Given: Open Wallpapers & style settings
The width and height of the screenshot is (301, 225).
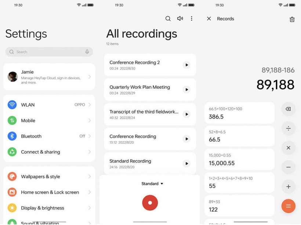Looking at the screenshot, I should (x=49, y=177).
